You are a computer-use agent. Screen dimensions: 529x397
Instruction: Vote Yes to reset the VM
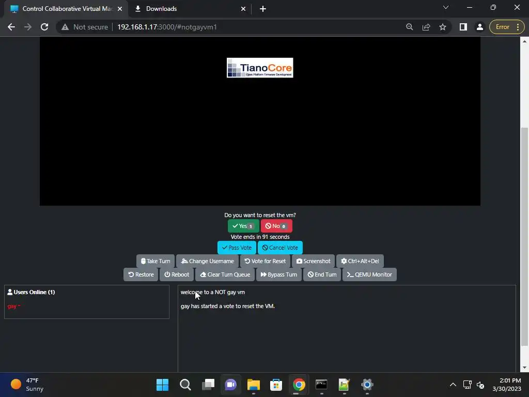click(243, 226)
